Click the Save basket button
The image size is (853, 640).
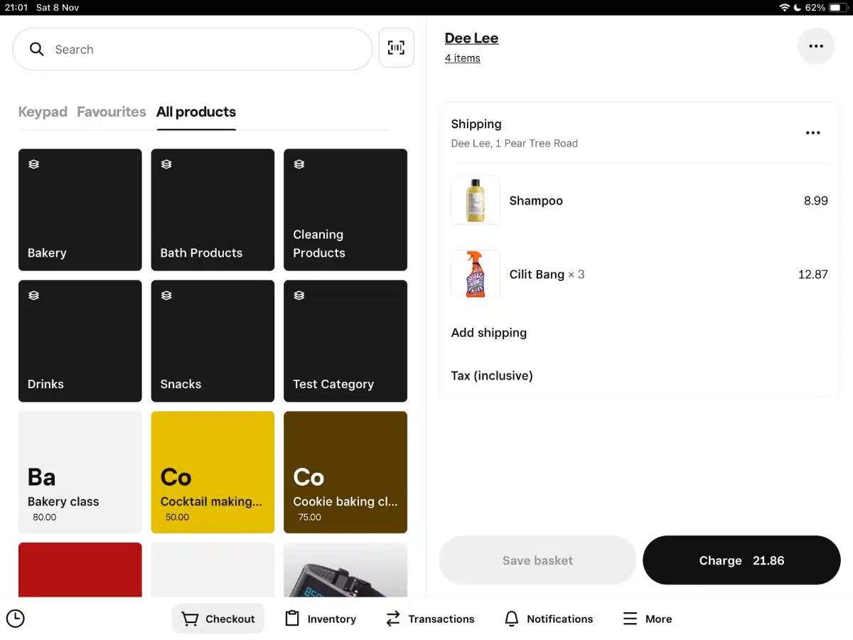537,560
